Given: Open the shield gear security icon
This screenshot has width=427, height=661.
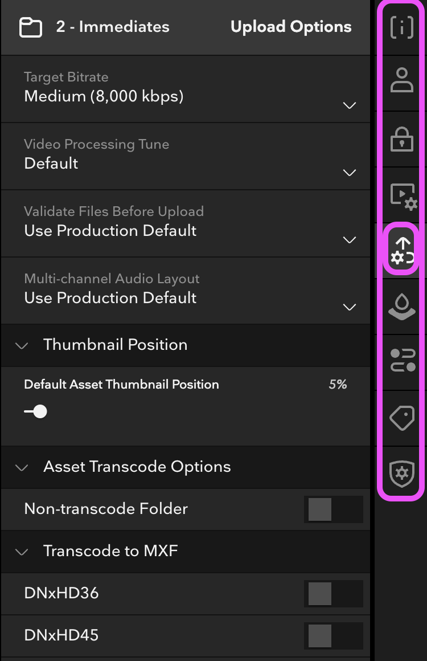Looking at the screenshot, I should (x=402, y=474).
